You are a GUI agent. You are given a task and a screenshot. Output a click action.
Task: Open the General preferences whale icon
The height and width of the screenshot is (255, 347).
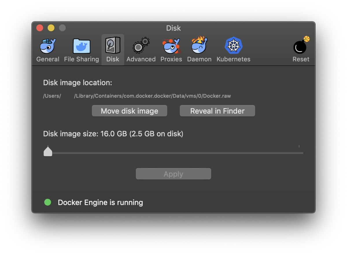(48, 46)
